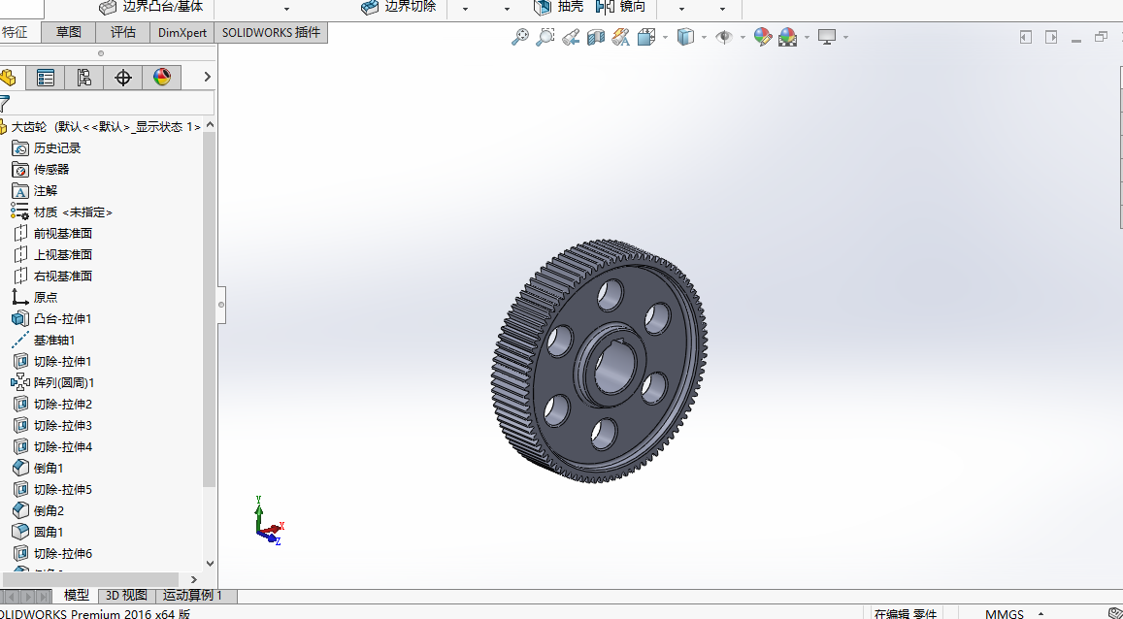Viewport: 1123px width, 619px height.
Task: Switch to the DimXpert tab
Action: point(182,32)
